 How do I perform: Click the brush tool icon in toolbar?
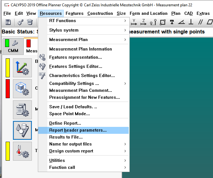21,22
